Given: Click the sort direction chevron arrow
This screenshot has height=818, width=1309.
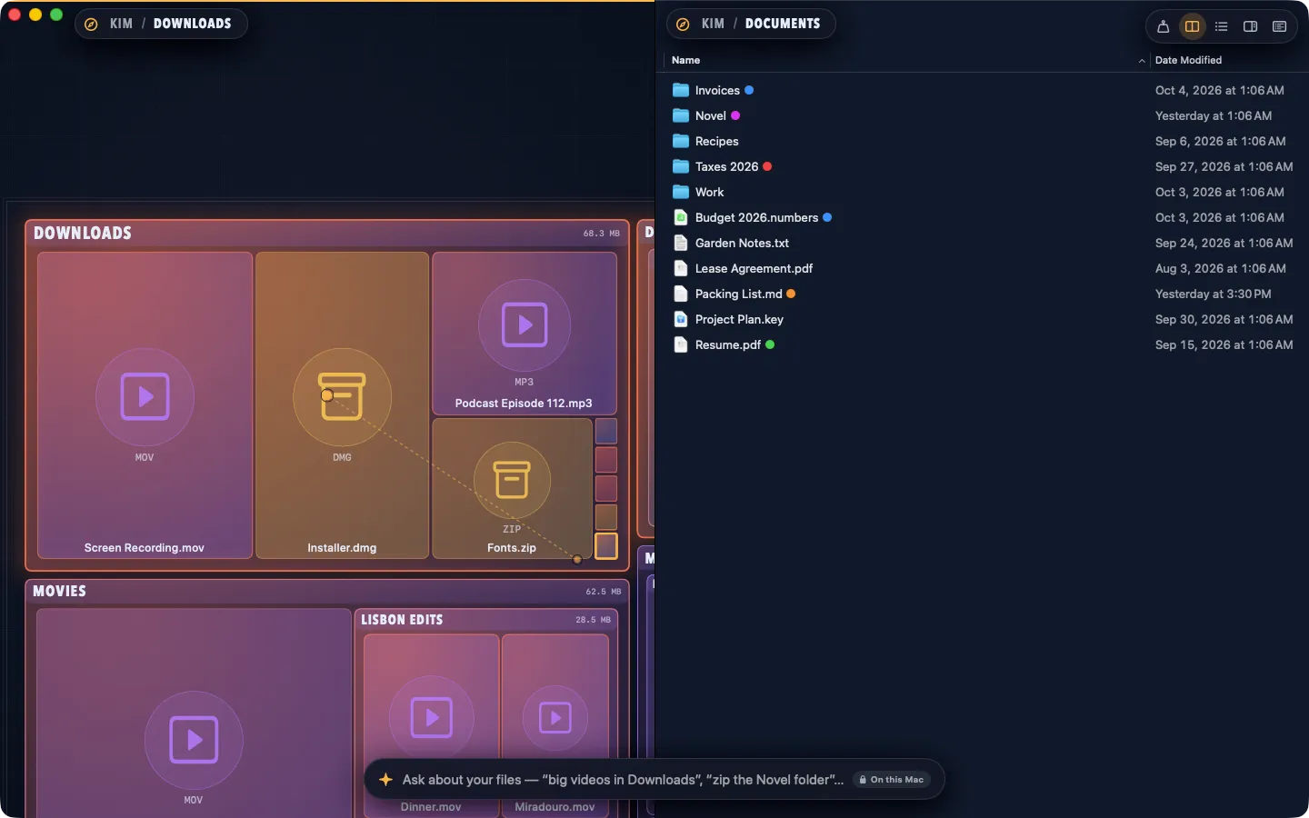Looking at the screenshot, I should coord(1142,61).
